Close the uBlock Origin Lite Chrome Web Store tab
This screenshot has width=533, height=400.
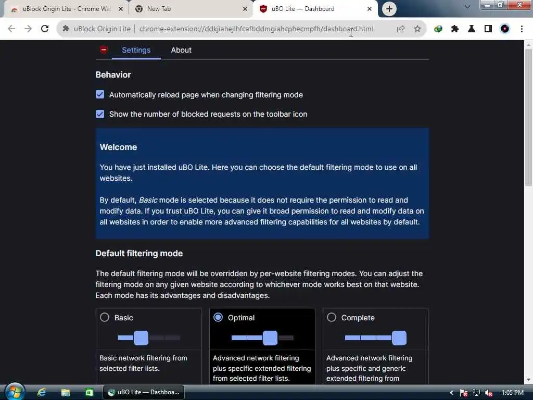(x=121, y=9)
